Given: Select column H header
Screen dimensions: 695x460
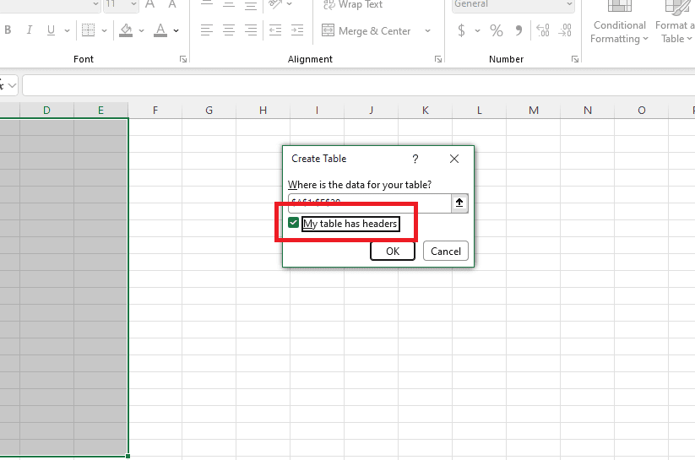Looking at the screenshot, I should coord(263,111).
